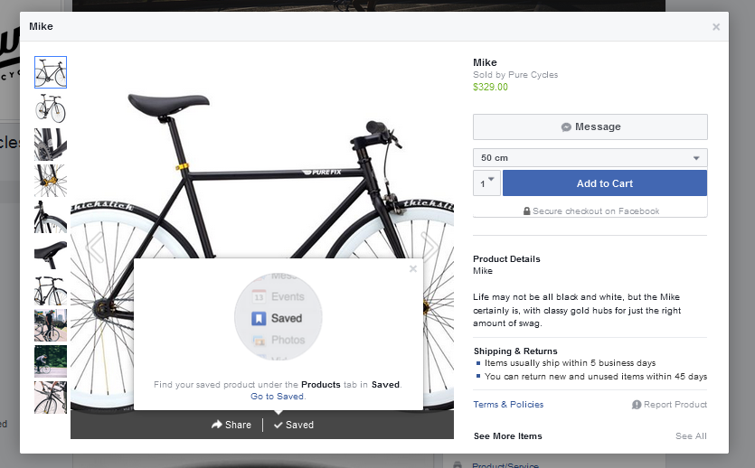Screen dimensions: 755x468
Task: Open Go to Saved link
Action: point(277,397)
